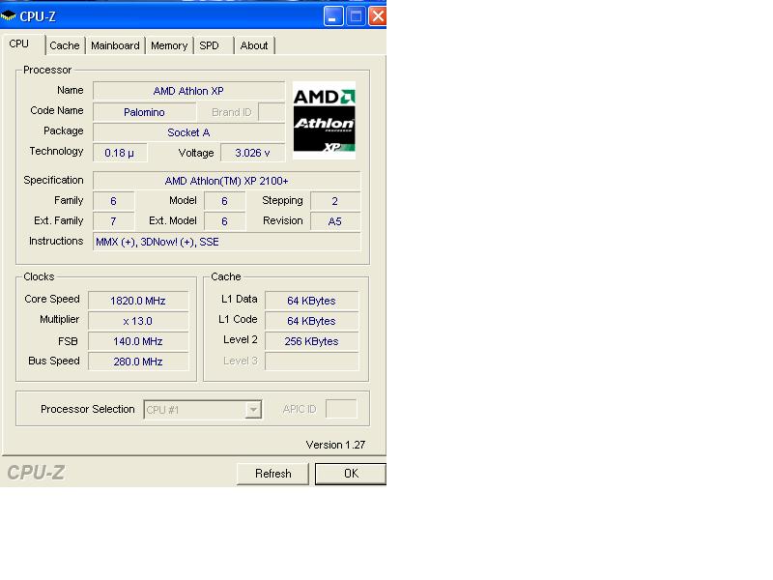Click the CPU #1 combo box
This screenshot has height=580, width=773.
[x=193, y=410]
